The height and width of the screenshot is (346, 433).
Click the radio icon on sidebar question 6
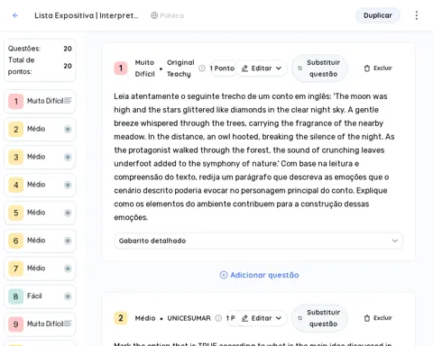click(68, 241)
